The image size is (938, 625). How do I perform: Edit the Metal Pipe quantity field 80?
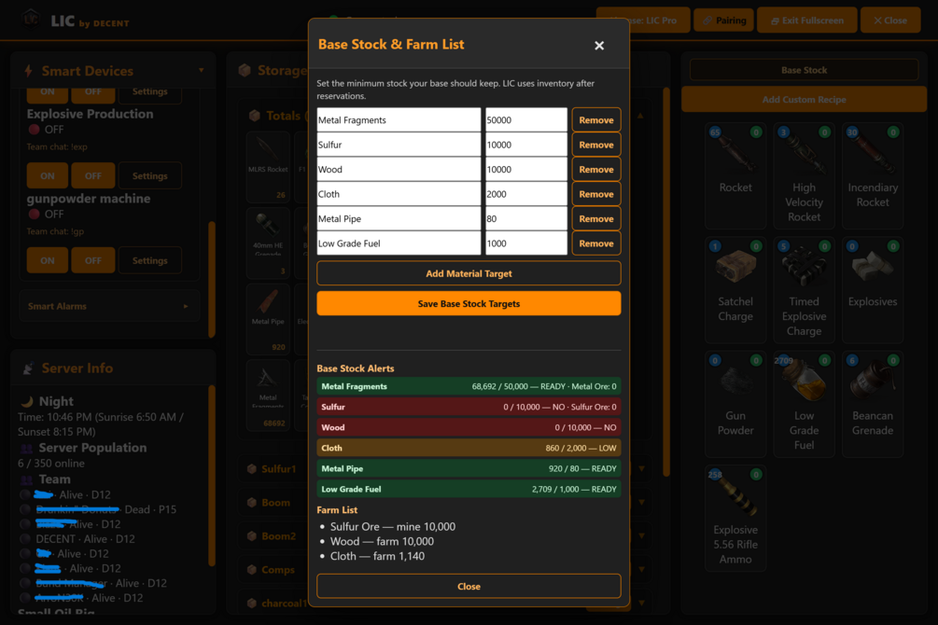pos(525,219)
